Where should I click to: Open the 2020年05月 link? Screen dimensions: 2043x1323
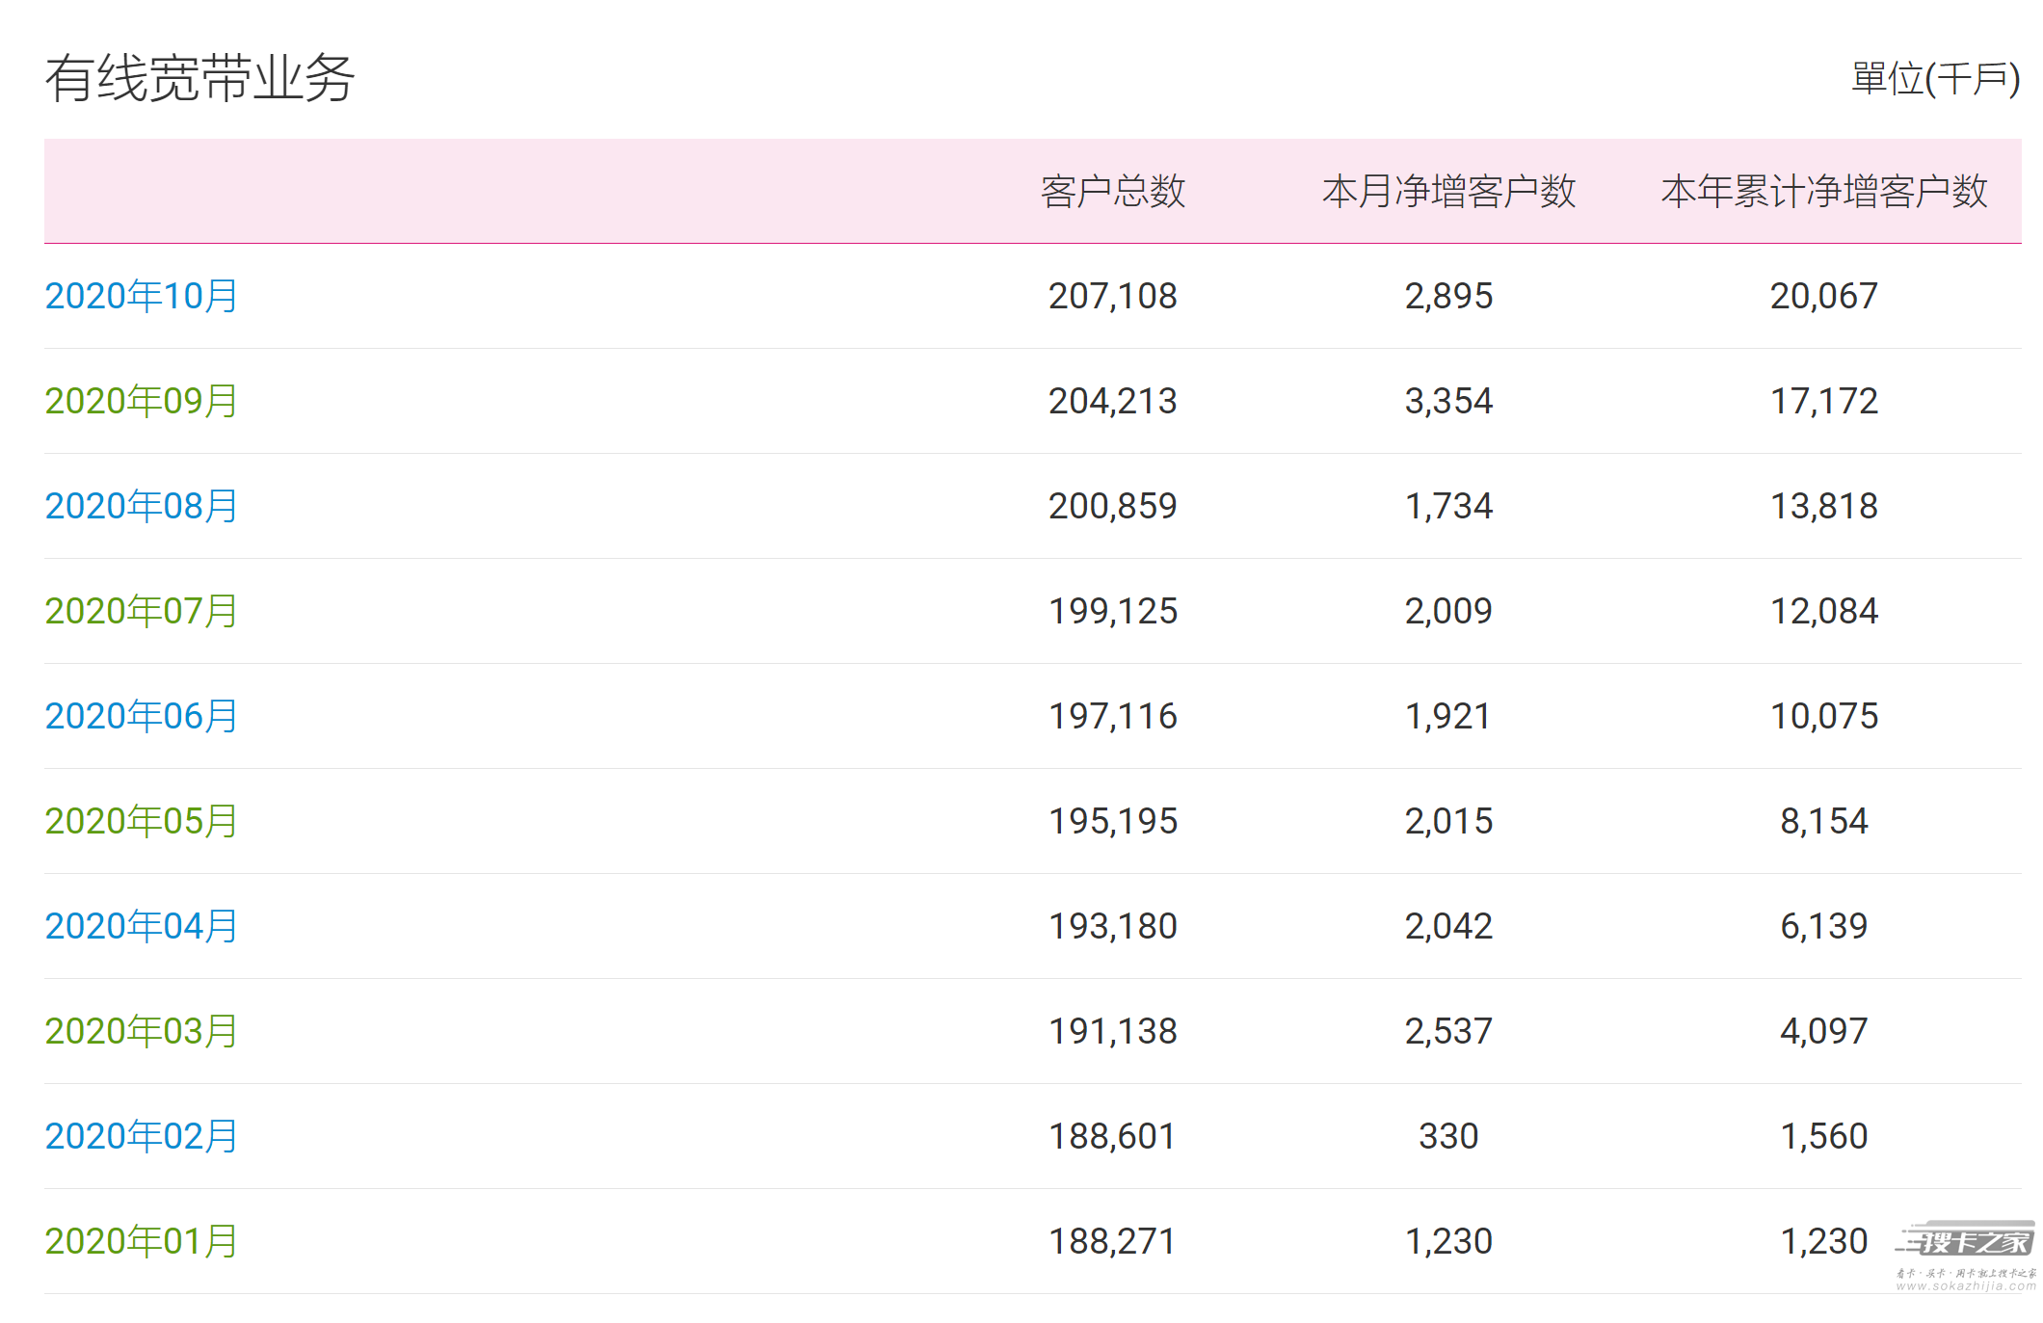click(141, 821)
